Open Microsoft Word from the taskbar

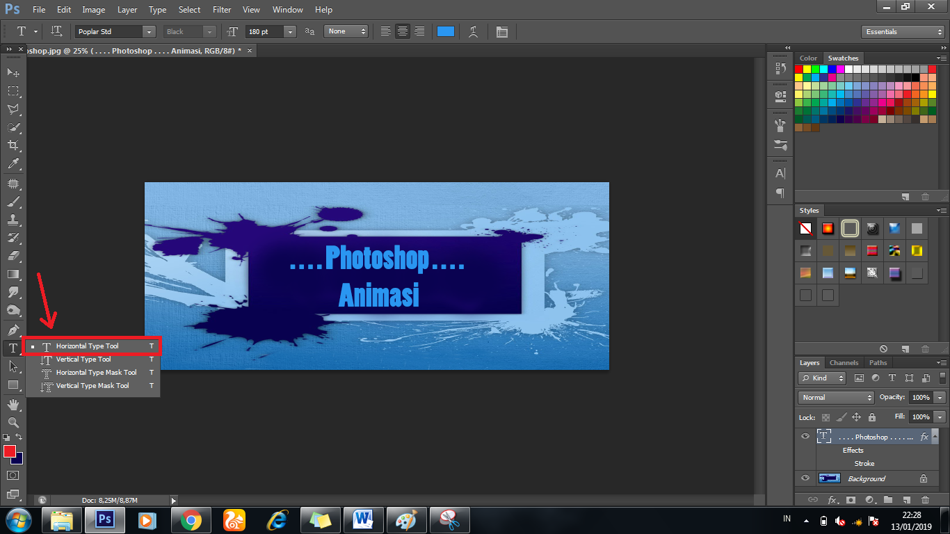click(363, 519)
